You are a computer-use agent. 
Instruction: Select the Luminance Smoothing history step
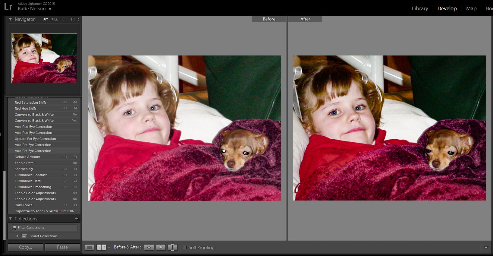(x=44, y=187)
